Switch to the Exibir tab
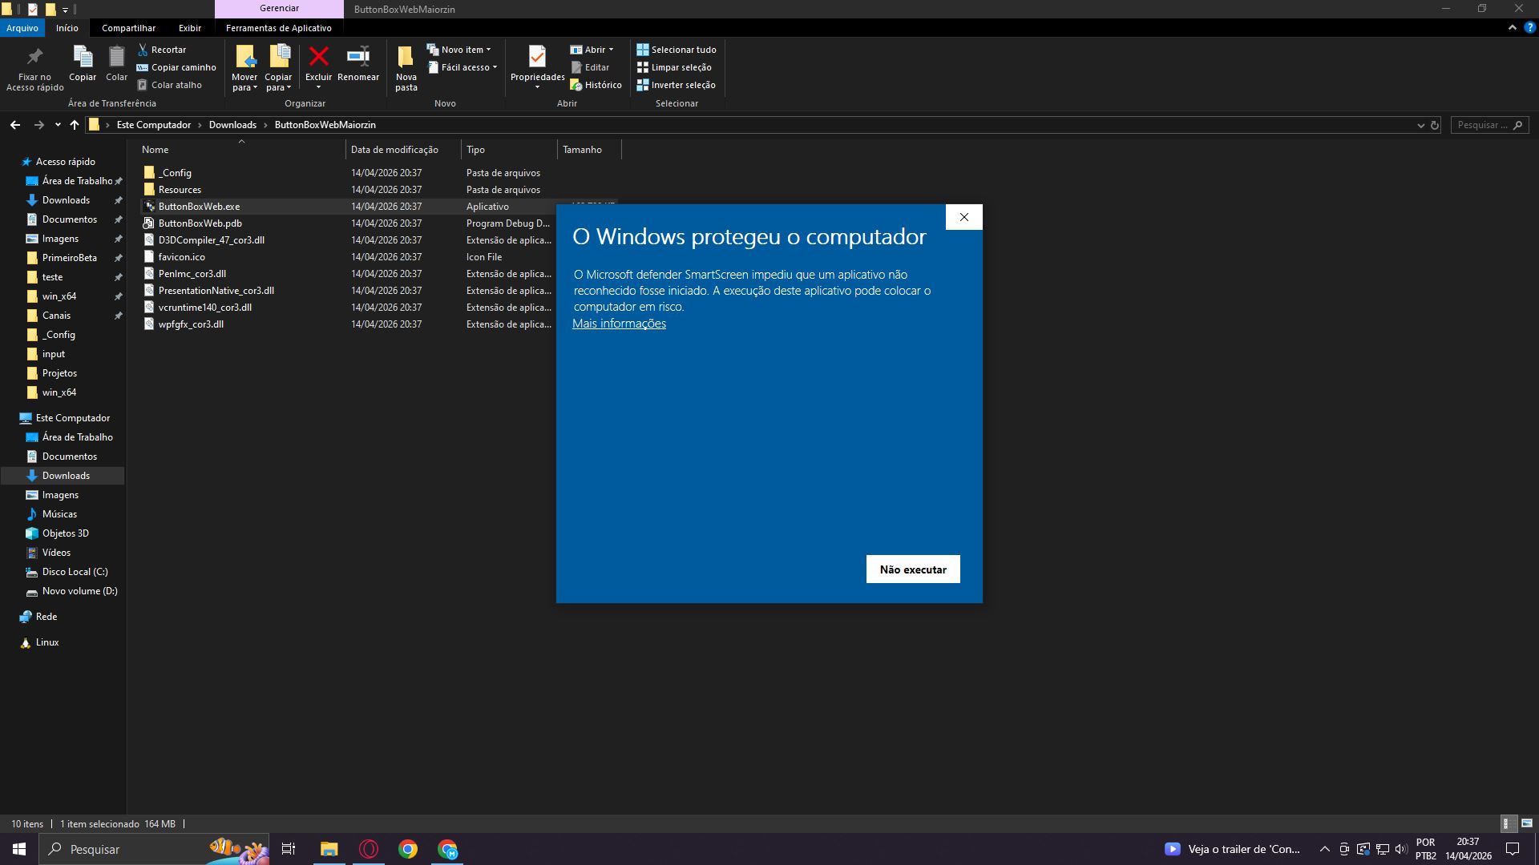This screenshot has width=1539, height=865. pyautogui.click(x=190, y=27)
